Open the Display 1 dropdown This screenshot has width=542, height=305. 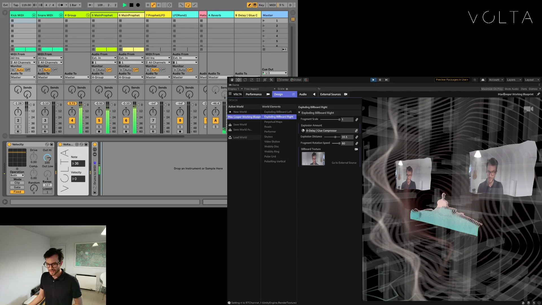coord(234,89)
